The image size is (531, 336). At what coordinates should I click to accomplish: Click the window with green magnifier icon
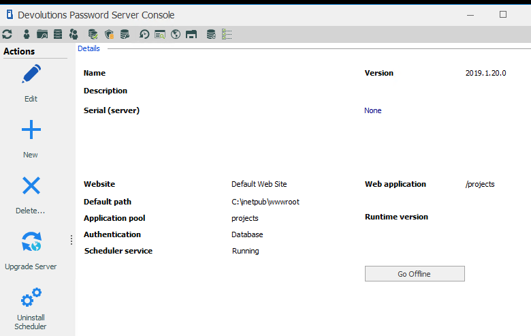160,34
